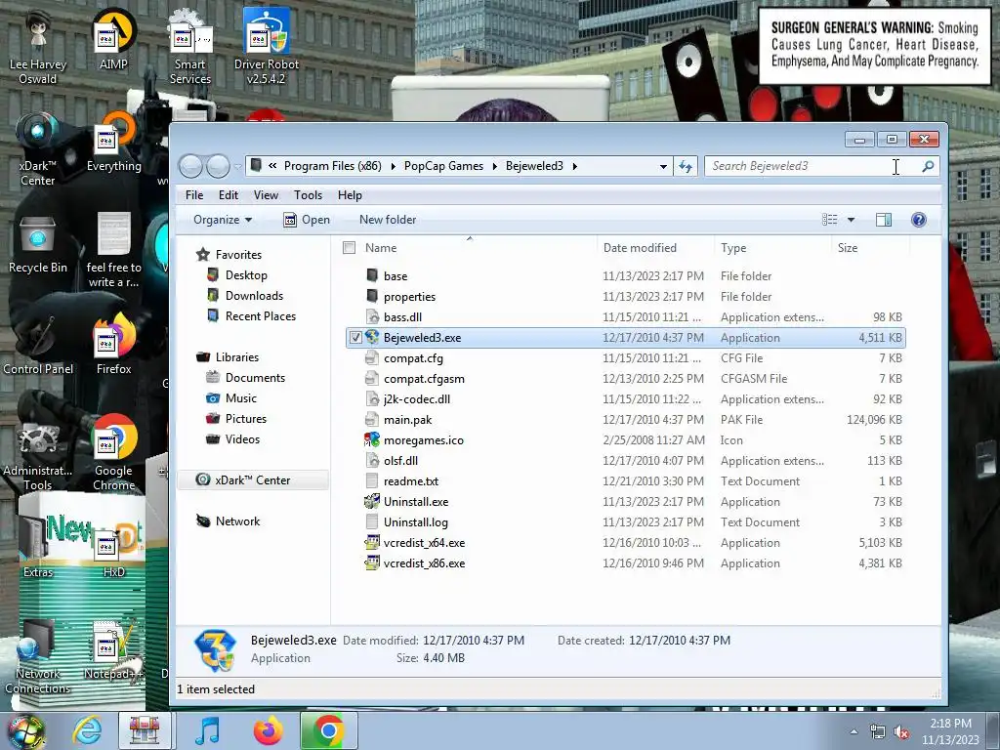Click New folder button
Screen dimensions: 1000x750
click(388, 220)
